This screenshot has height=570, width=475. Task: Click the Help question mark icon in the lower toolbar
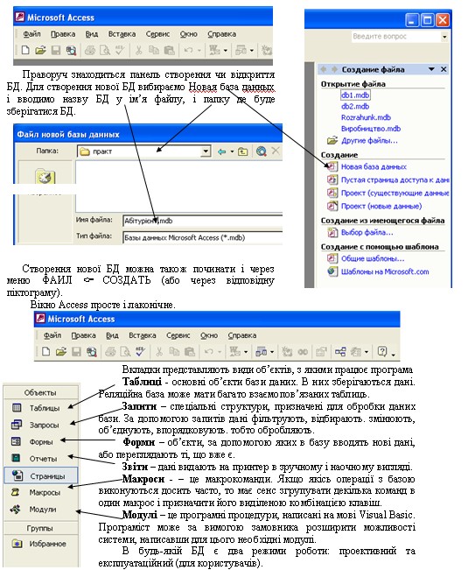pyautogui.click(x=382, y=351)
